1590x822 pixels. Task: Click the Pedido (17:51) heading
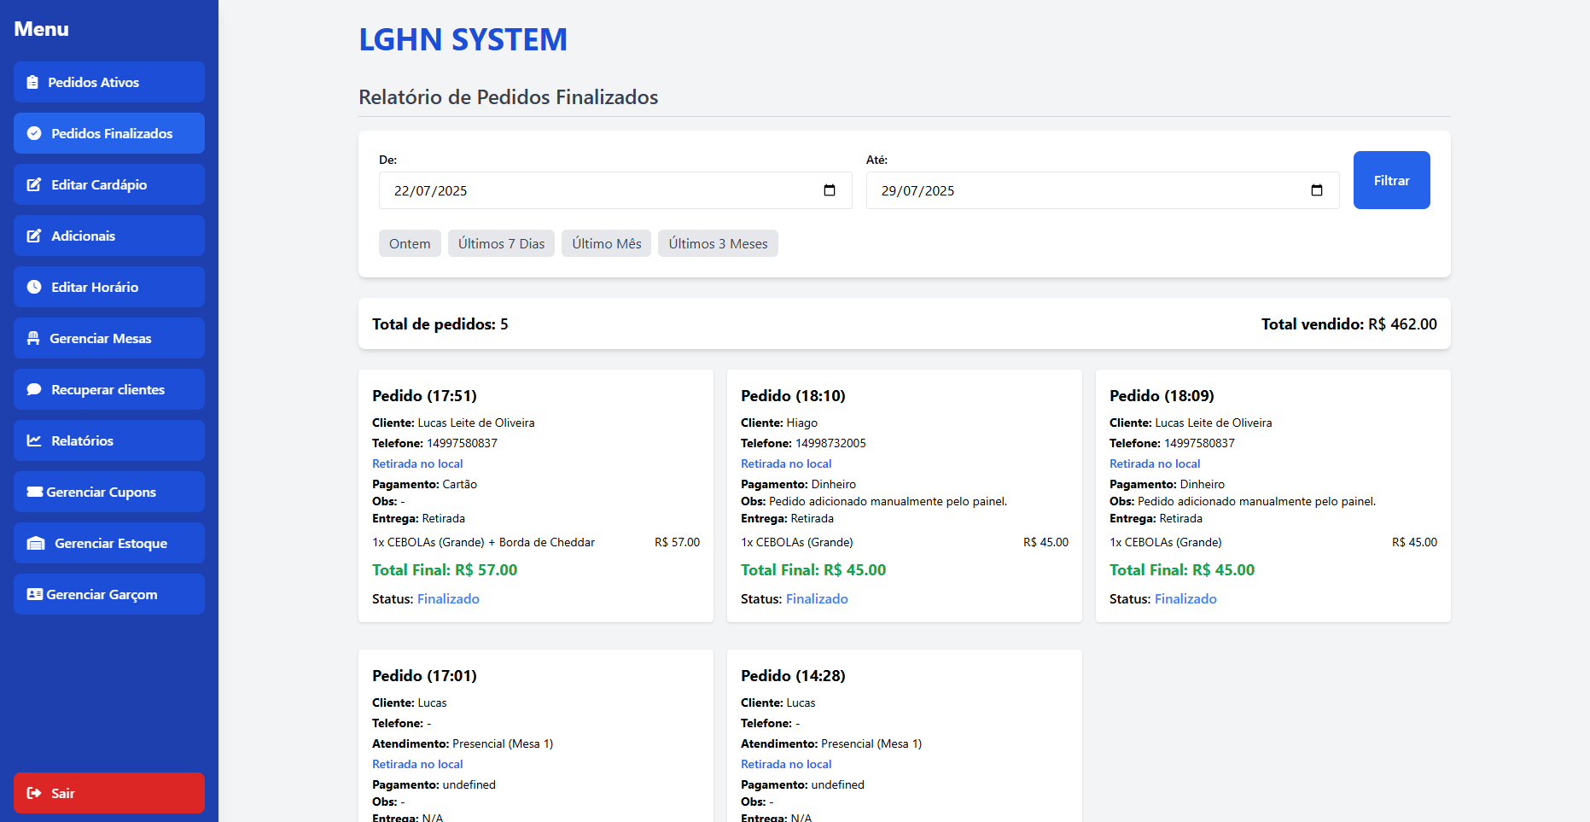point(424,396)
